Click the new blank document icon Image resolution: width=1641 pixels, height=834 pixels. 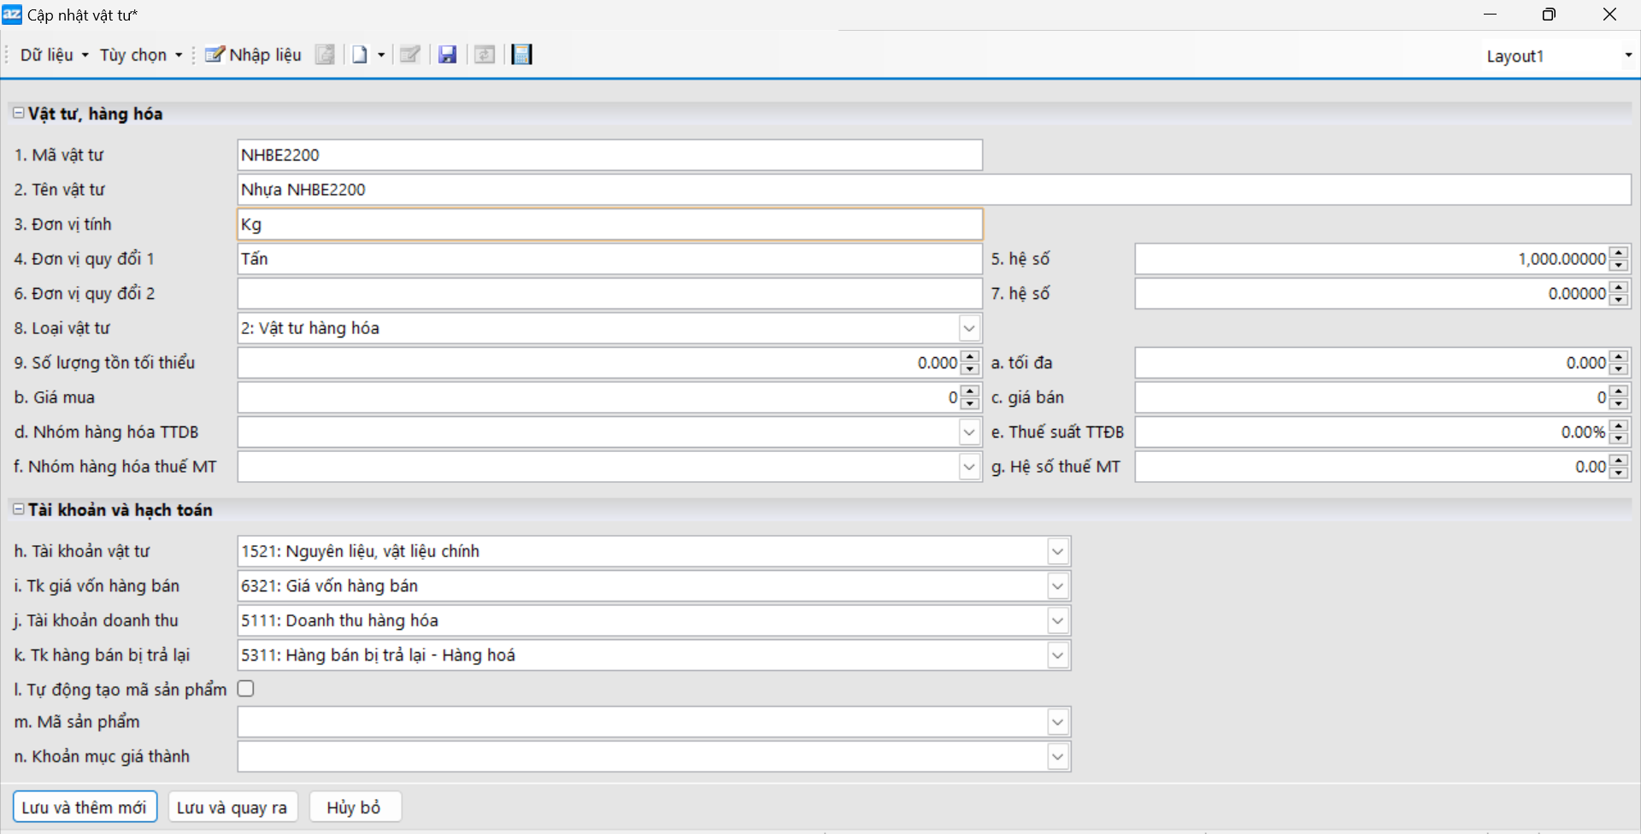tap(360, 55)
